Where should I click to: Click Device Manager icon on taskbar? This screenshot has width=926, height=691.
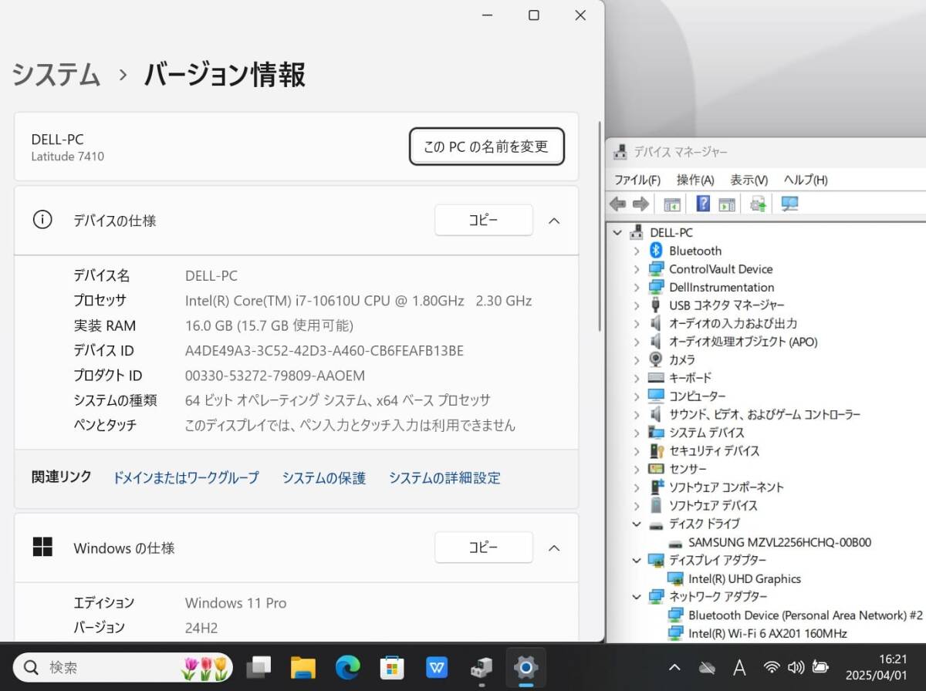pos(482,667)
